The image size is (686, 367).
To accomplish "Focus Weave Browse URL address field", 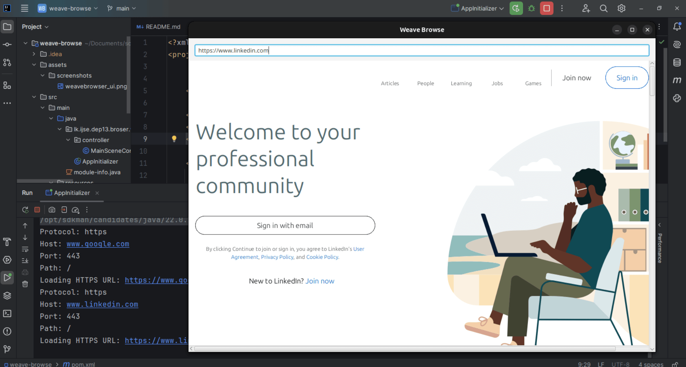I will coord(422,50).
